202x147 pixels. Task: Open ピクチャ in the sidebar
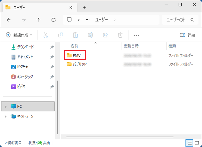[x=23, y=67]
